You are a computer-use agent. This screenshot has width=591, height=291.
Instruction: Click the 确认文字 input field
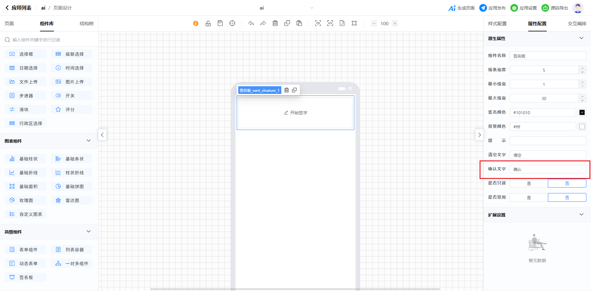[x=548, y=169]
